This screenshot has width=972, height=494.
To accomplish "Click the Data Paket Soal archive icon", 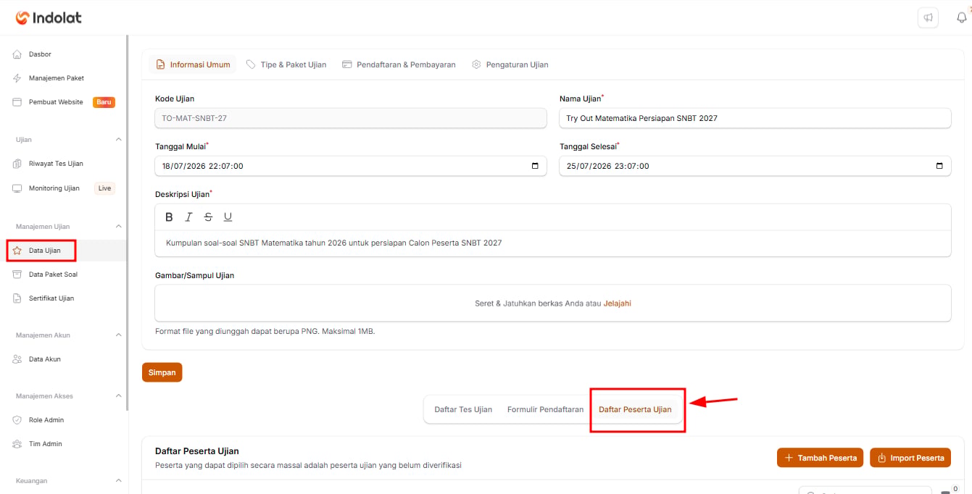I will (17, 275).
